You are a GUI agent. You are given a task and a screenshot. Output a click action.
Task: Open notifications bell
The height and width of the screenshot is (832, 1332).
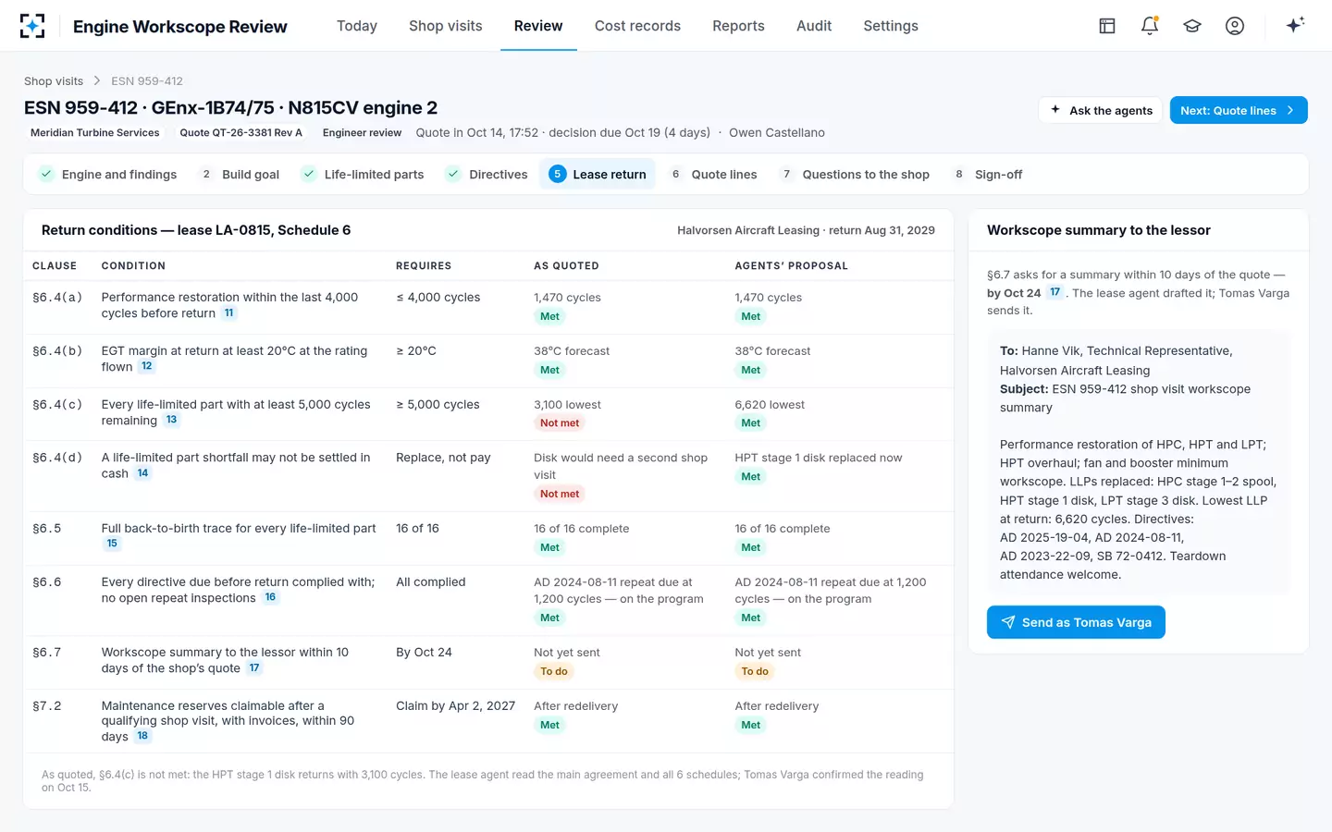(1150, 26)
